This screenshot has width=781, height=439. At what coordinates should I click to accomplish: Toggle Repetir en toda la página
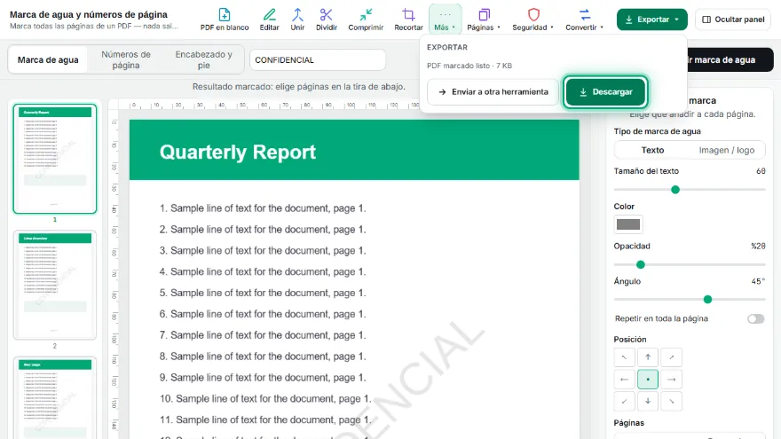[755, 318]
